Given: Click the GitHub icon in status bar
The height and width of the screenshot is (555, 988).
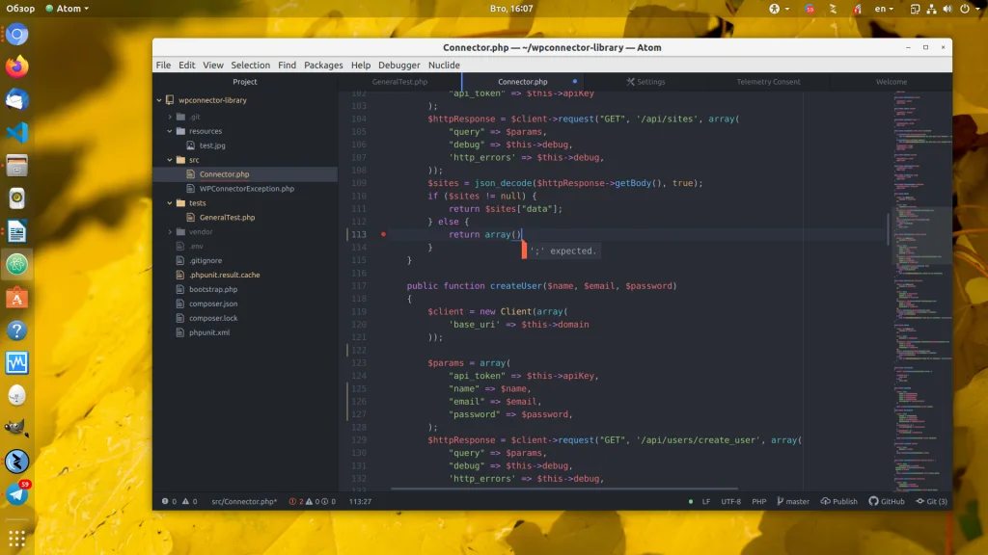Looking at the screenshot, I should 873,501.
